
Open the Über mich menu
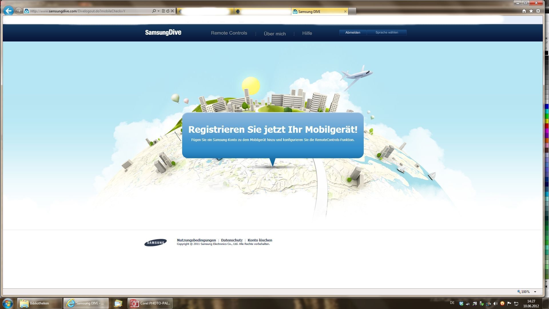coord(274,33)
